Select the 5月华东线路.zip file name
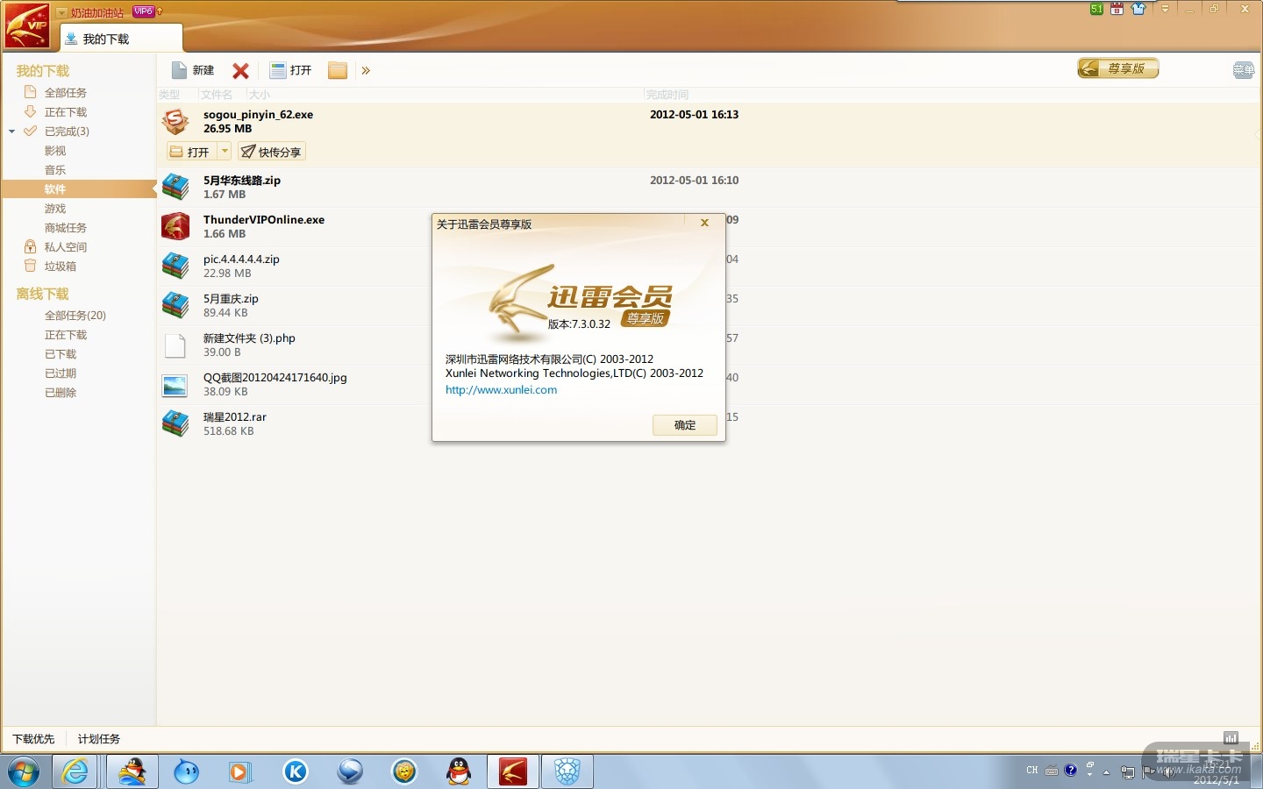1263x789 pixels. click(242, 181)
